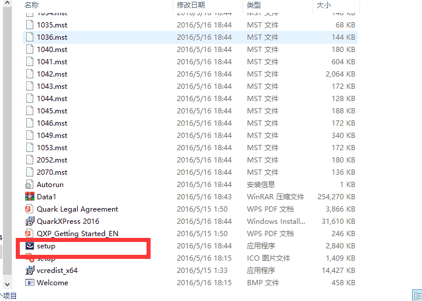The width and height of the screenshot is (422, 301).
Task: Click the 458 KB size cell
Action: [343, 282]
